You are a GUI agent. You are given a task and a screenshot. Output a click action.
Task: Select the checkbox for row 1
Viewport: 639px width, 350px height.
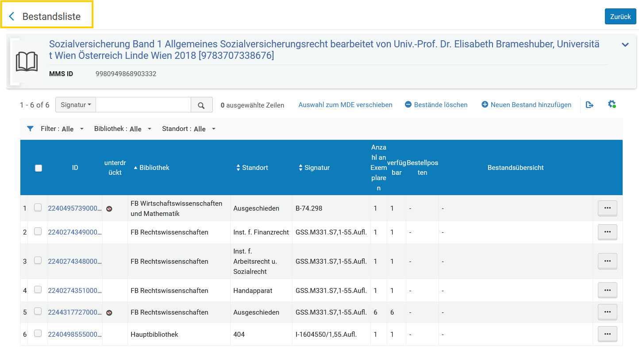click(x=38, y=208)
